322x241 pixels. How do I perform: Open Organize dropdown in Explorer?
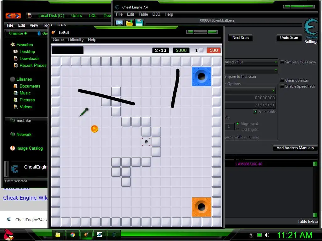pos(18,33)
